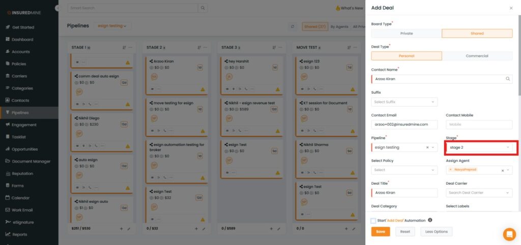Select Commercial deal type
Screen dimensions: 521x245
click(477, 56)
